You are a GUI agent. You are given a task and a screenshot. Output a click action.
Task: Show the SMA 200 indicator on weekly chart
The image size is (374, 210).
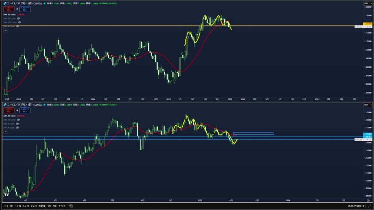19,22
